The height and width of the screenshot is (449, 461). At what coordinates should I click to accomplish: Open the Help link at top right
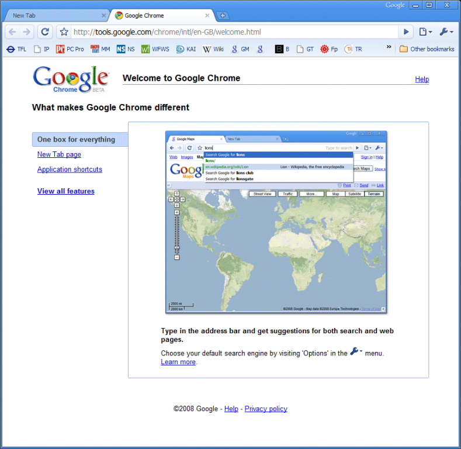pyautogui.click(x=422, y=79)
